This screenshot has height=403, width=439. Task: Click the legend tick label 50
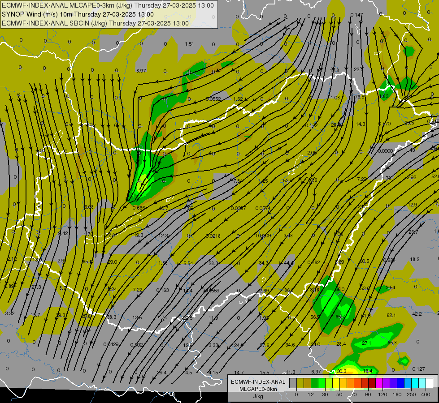point(339,394)
